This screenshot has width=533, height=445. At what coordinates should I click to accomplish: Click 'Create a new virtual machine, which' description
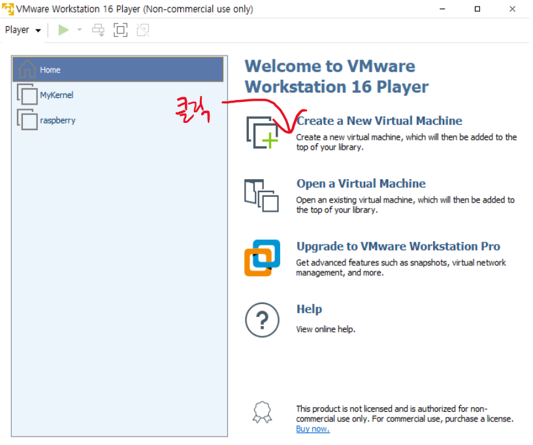pos(406,142)
